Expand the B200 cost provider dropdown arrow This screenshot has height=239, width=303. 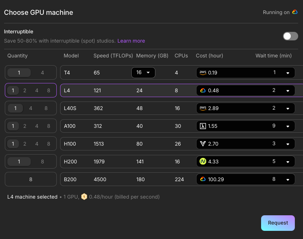pyautogui.click(x=288, y=180)
